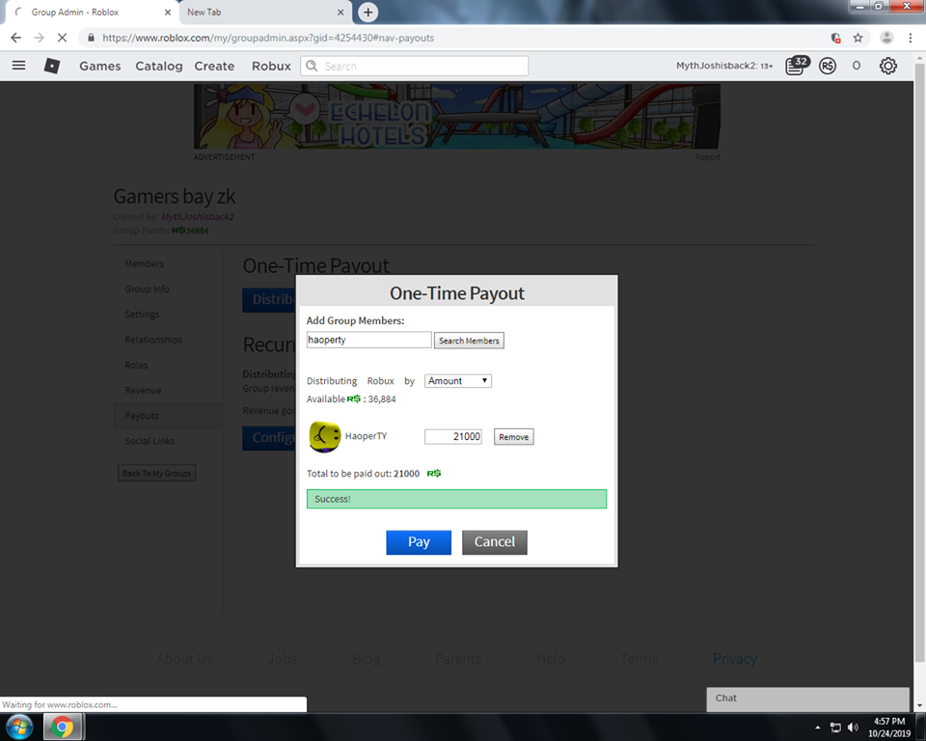This screenshot has width=926, height=741.
Task: Click the Search Members button
Action: pos(469,341)
